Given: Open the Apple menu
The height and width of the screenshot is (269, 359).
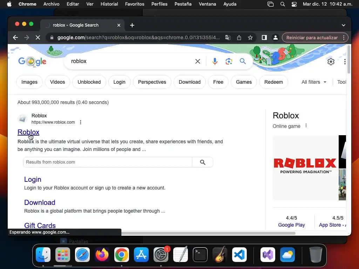Looking at the screenshot, I should (x=9, y=4).
